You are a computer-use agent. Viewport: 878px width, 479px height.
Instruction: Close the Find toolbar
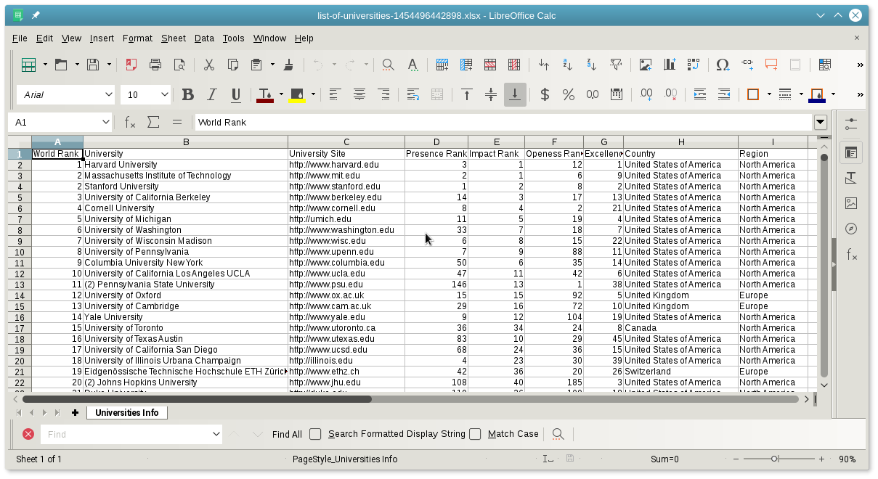[x=28, y=434]
